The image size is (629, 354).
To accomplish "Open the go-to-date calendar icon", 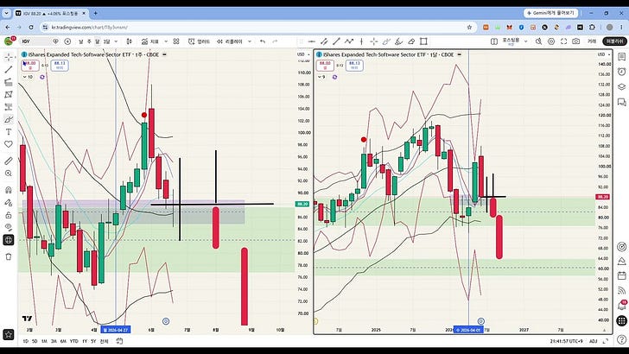I will click(119, 341).
